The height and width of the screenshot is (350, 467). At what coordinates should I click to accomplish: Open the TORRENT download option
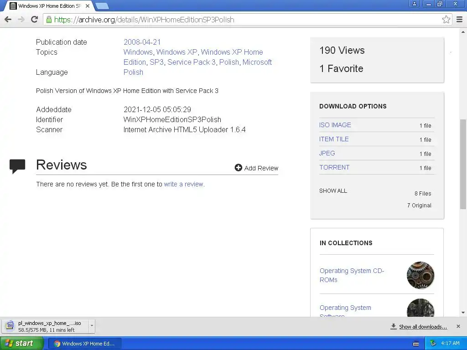(x=334, y=167)
